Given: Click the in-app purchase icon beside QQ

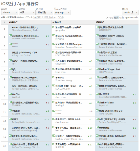Looking at the screenshot, I should (10, 69).
